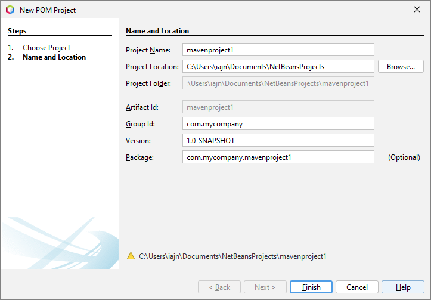Click the Artifact Id label
Screen dimensions: 431x300
[142, 107]
